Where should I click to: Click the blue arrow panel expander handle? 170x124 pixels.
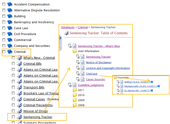click(x=60, y=38)
